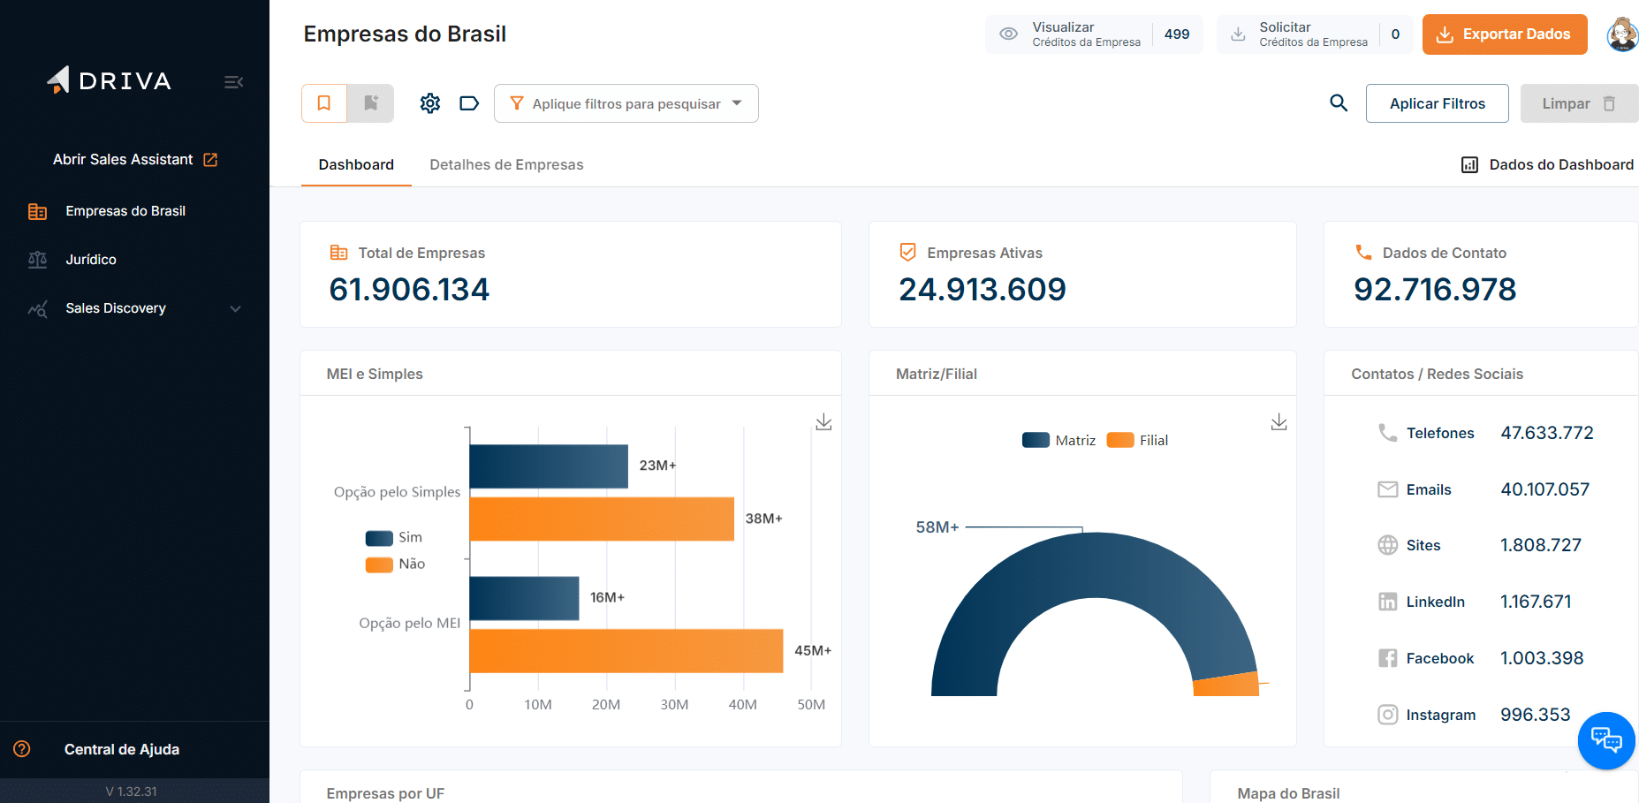
Task: Click the 23M+ Simples Sim bar
Action: click(x=549, y=466)
